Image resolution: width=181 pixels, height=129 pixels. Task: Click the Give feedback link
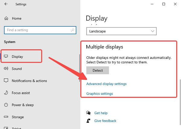(105, 121)
